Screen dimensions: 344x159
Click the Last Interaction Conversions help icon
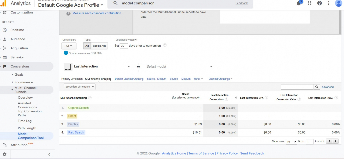pos(227,99)
